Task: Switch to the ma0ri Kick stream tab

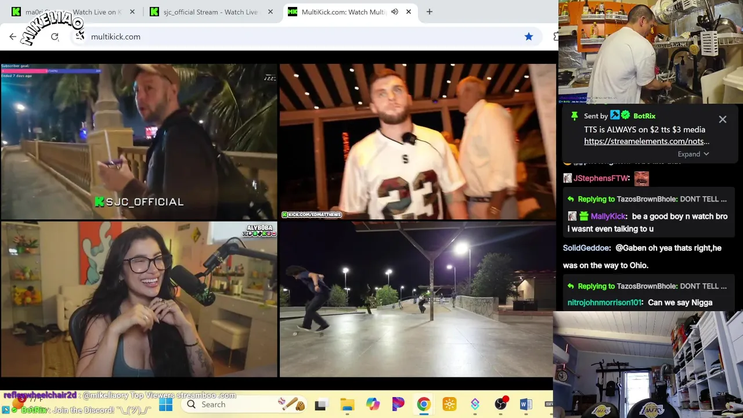Action: pos(73,12)
